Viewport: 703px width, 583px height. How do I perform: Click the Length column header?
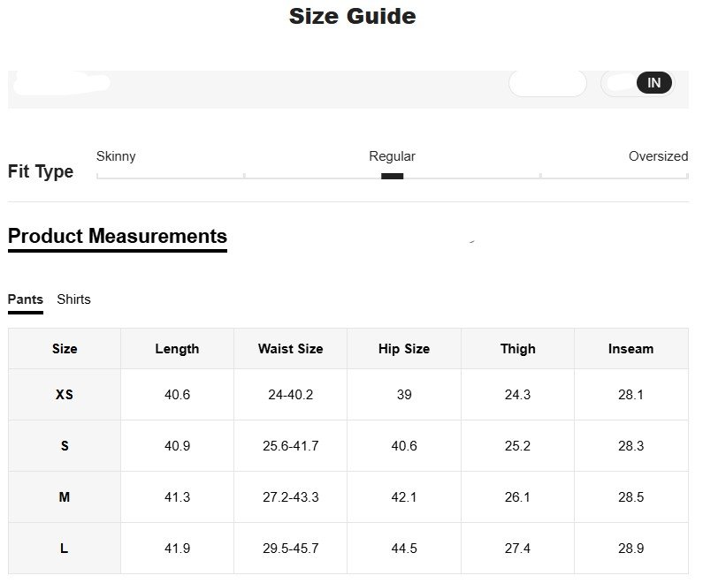point(177,349)
